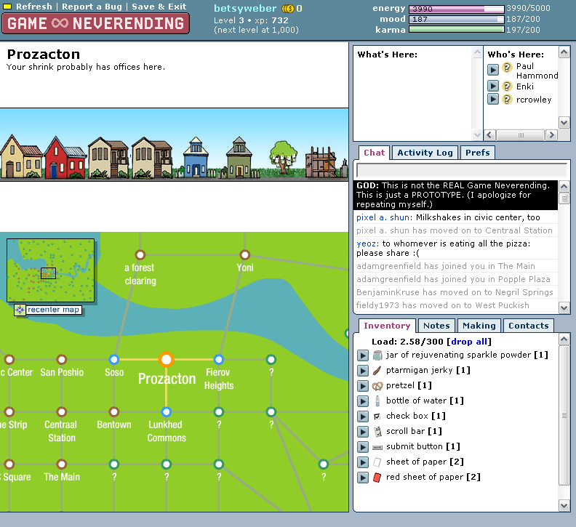Click the bottle of water icon
Viewport: 576px width, 527px height.
point(377,401)
